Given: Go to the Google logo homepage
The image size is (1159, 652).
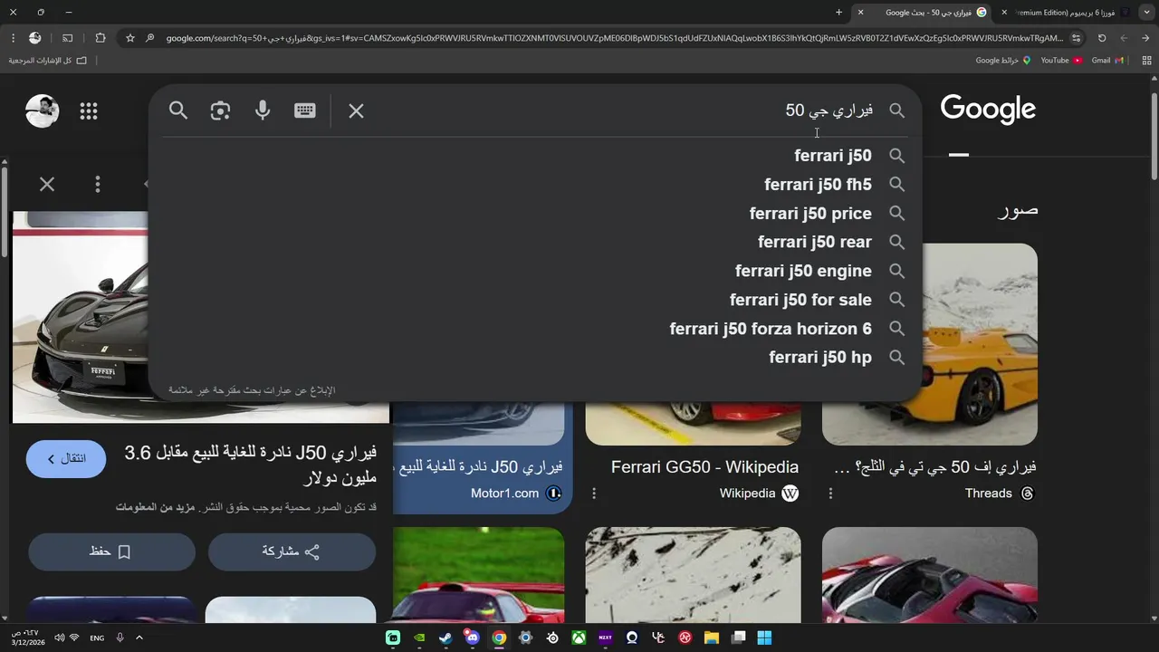Looking at the screenshot, I should point(988,110).
